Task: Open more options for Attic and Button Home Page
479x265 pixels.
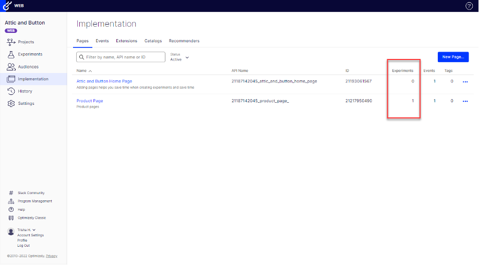Action: [x=465, y=82]
